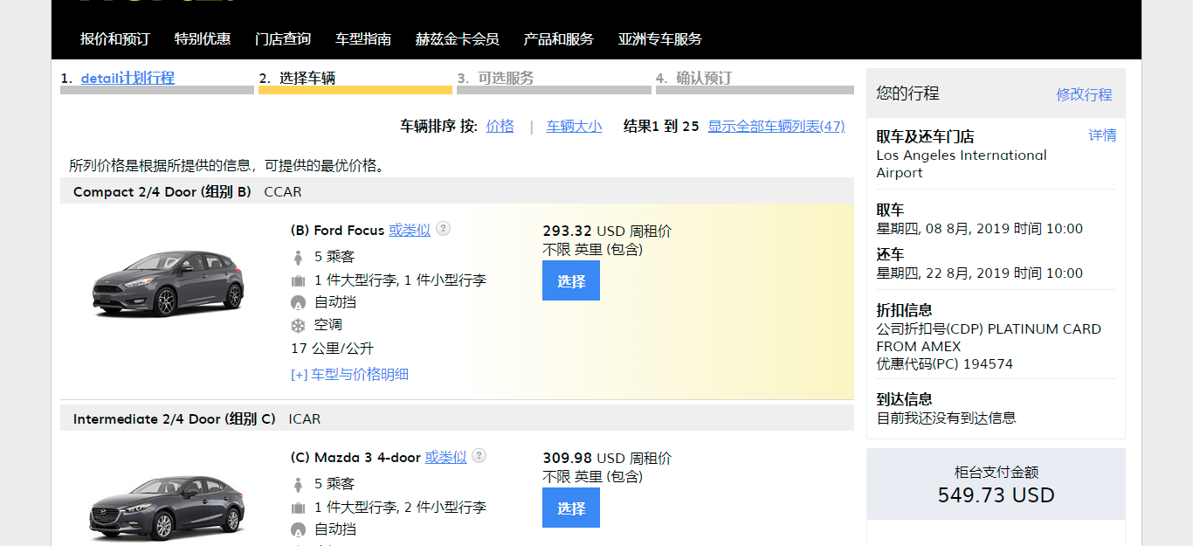Show full vehicle list 显示全部车辆列表(47)
Screen dimensions: 1193x546
coord(776,126)
